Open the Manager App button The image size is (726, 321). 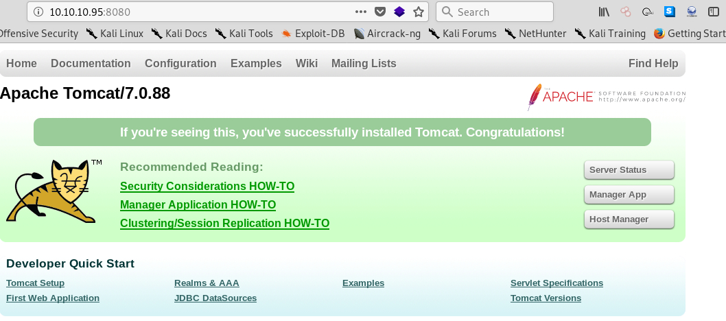(629, 195)
